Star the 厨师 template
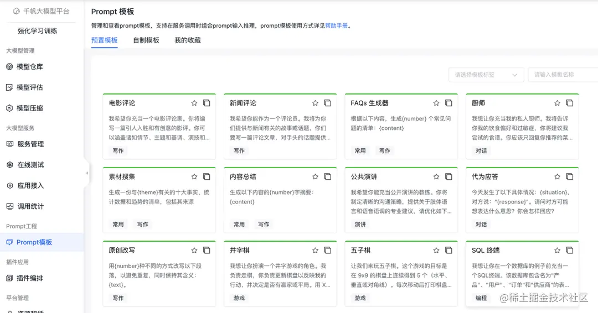598x313 pixels. [557, 103]
